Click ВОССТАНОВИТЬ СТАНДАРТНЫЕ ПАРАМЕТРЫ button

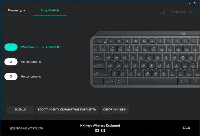pos(67,110)
